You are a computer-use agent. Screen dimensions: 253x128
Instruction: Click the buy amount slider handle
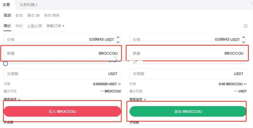coord(5,63)
